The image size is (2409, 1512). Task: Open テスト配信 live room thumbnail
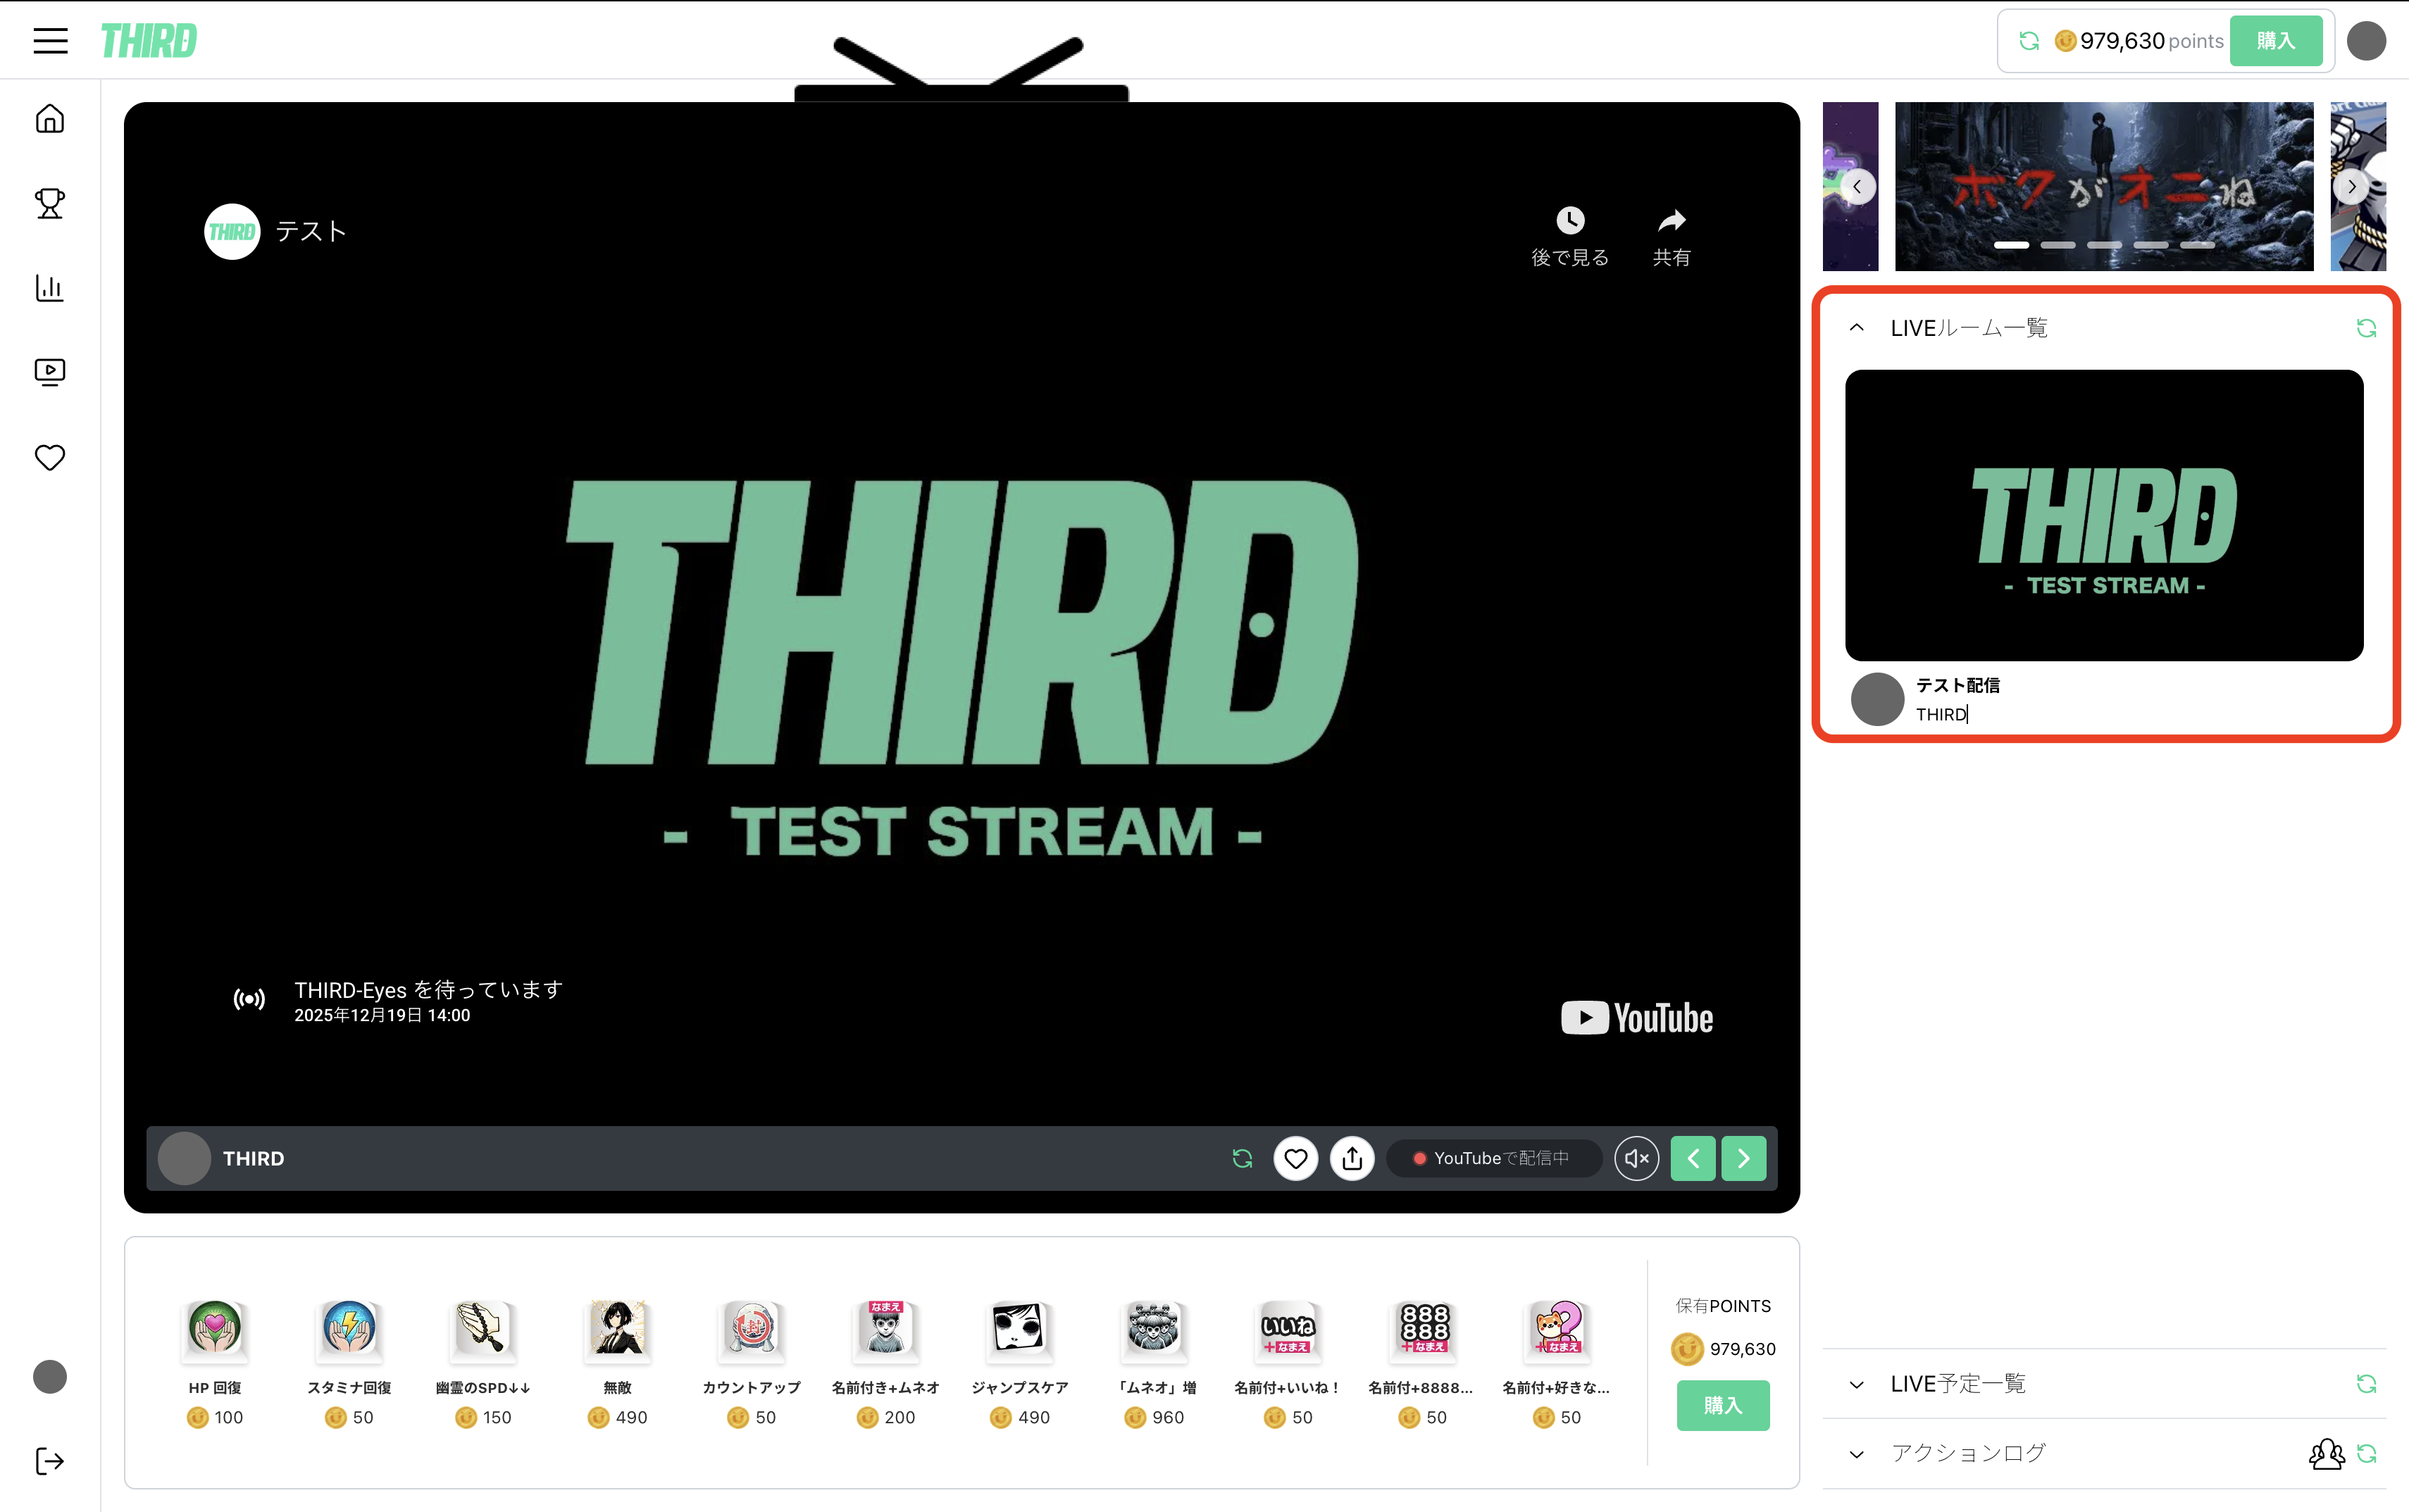(2104, 515)
